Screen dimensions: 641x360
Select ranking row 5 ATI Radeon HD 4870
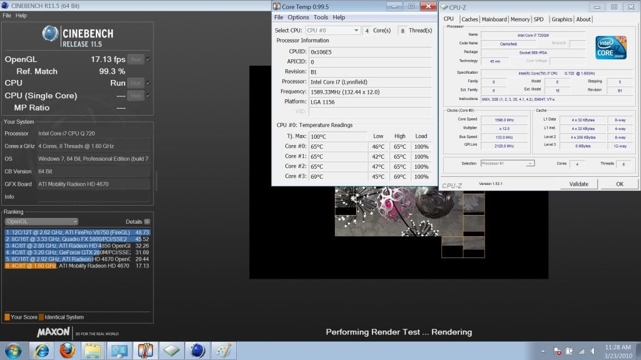[77, 259]
